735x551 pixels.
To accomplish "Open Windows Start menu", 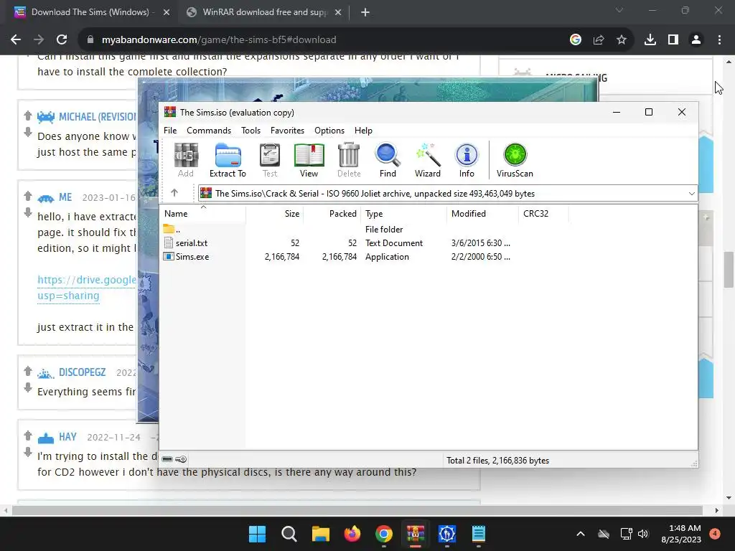I will pyautogui.click(x=257, y=534).
